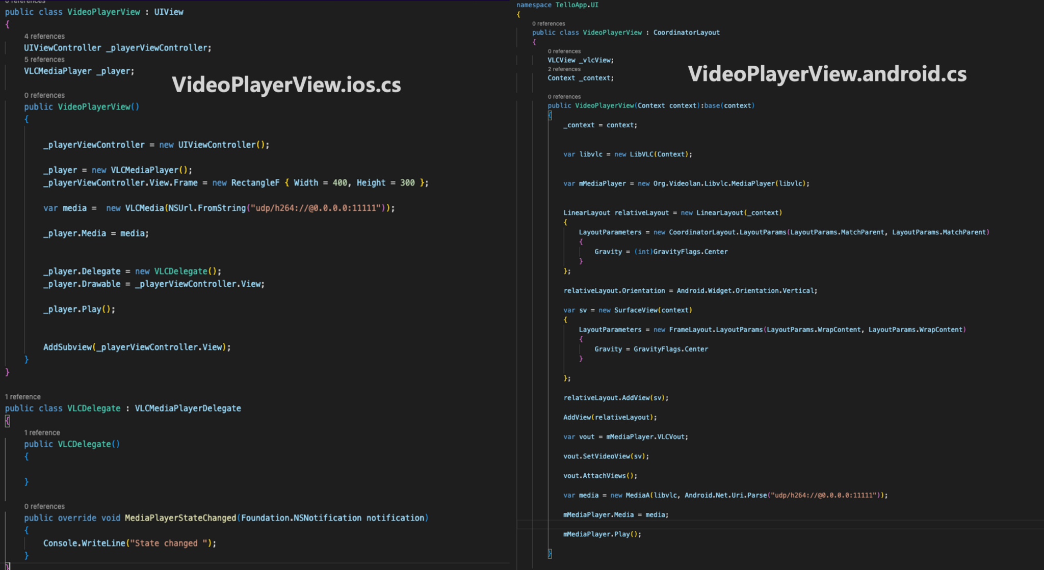Open the '2 references' CodeLens above Context _context
Image resolution: width=1044 pixels, height=570 pixels.
(564, 69)
